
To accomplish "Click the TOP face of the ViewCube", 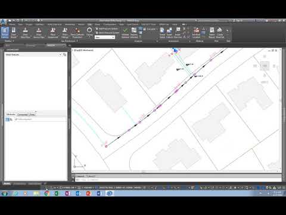I will point(265,66).
